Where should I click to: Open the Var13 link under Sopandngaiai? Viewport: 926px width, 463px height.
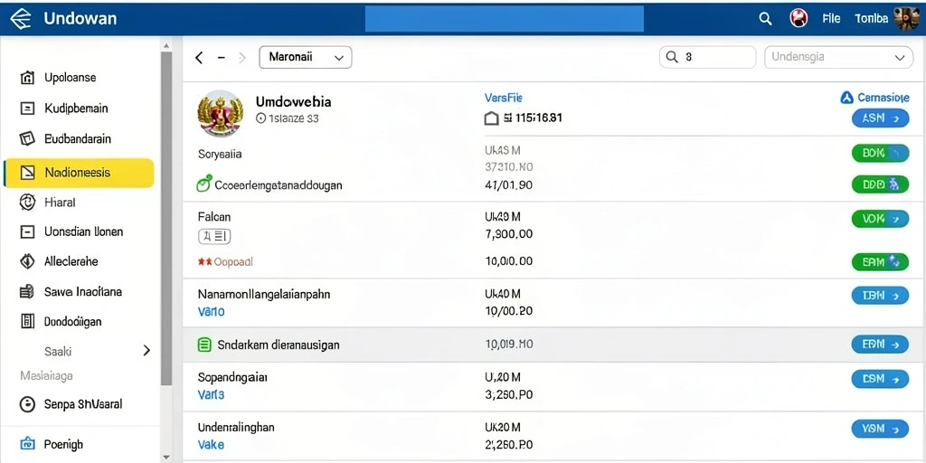coord(211,394)
